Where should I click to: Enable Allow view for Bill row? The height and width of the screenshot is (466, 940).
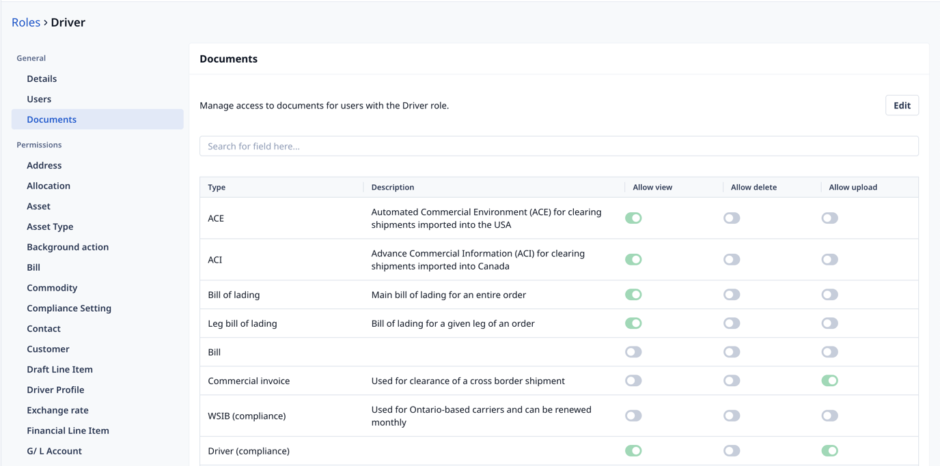tap(633, 352)
